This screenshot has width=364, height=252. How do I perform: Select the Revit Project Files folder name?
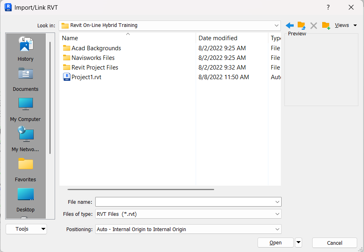pyautogui.click(x=95, y=68)
